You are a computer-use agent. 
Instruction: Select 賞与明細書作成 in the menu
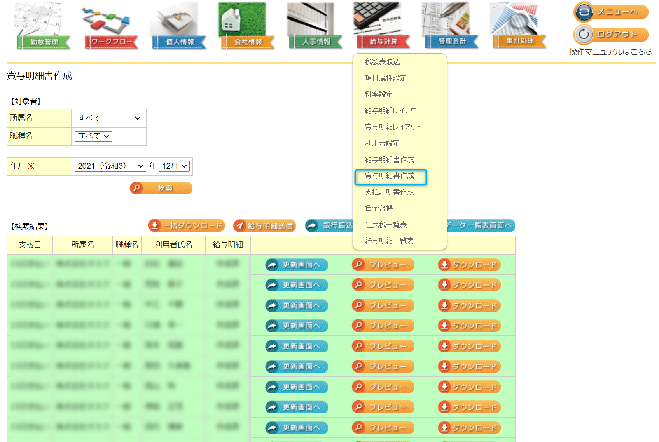pyautogui.click(x=390, y=176)
